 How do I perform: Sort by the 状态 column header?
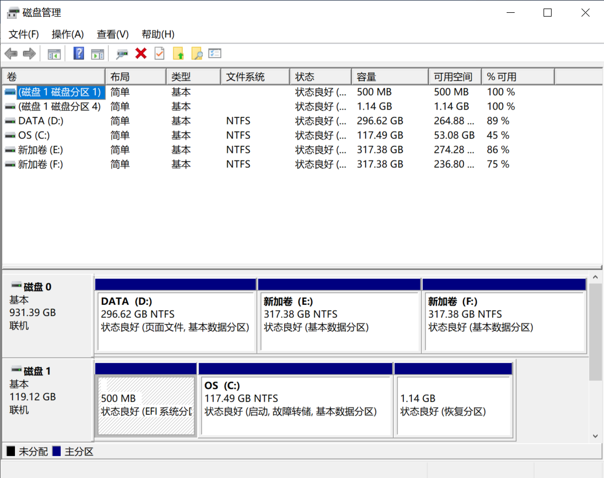click(x=320, y=76)
